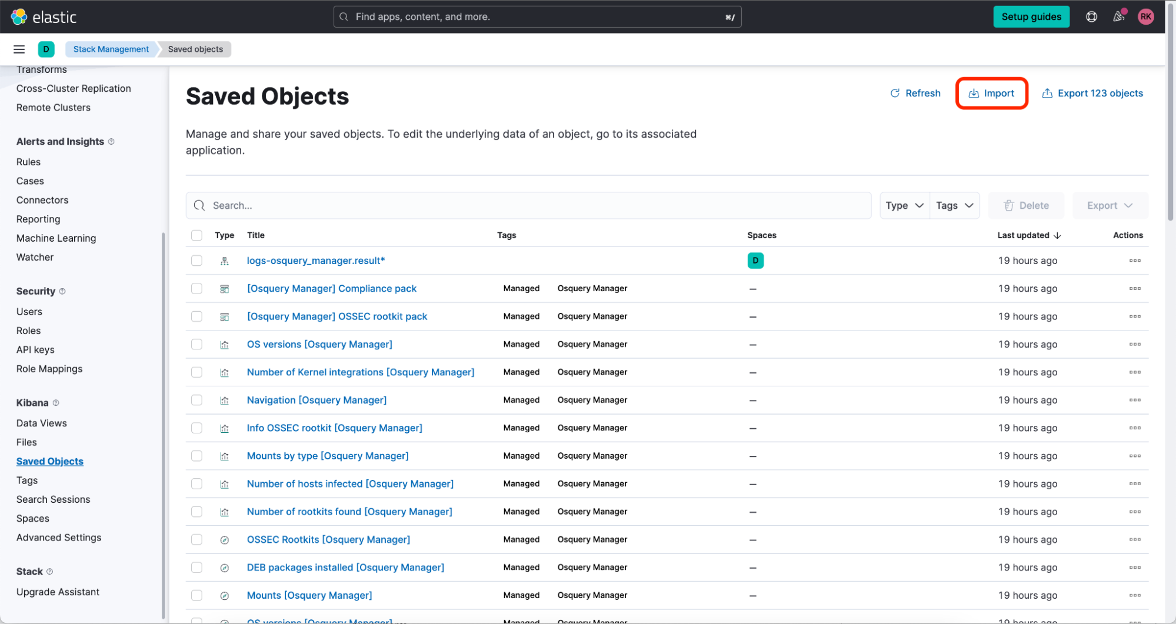This screenshot has height=624, width=1176.
Task: Open the hamburger navigation menu
Action: coord(19,49)
